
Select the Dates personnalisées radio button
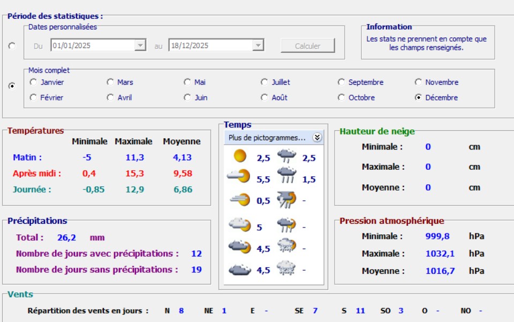[x=12, y=46]
